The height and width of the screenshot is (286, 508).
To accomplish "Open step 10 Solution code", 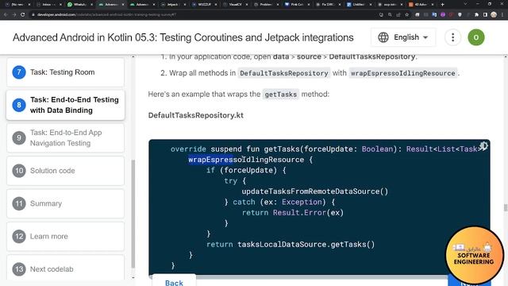I will (65, 171).
